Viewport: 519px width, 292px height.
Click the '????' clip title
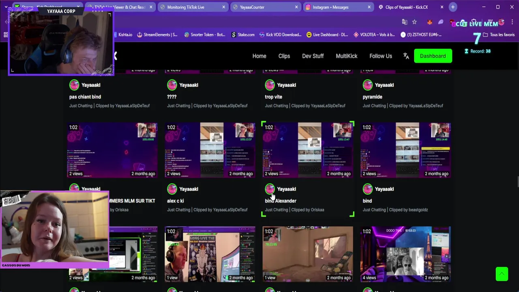pos(172,97)
